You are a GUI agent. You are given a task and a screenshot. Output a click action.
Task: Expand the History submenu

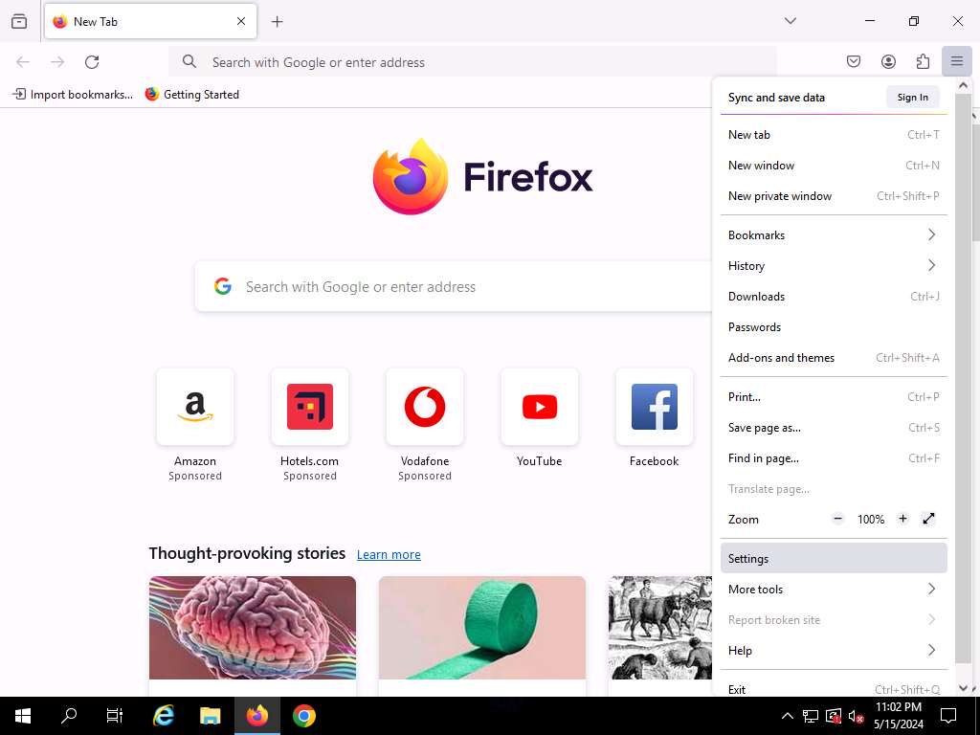(833, 266)
